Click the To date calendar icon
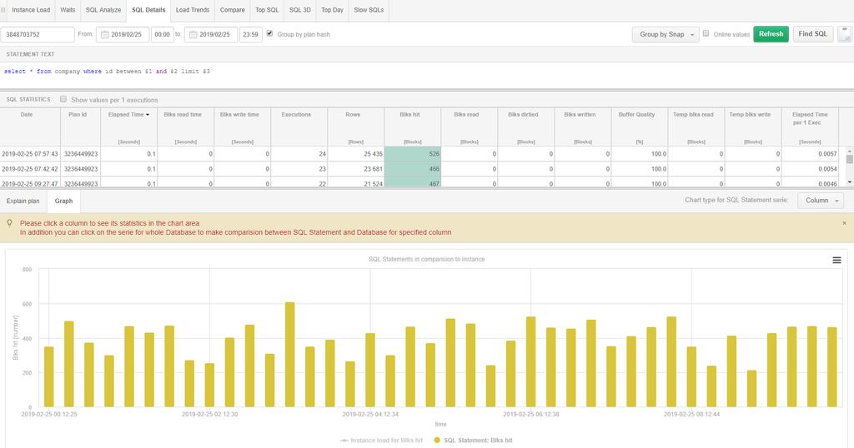The image size is (854, 448). click(193, 34)
